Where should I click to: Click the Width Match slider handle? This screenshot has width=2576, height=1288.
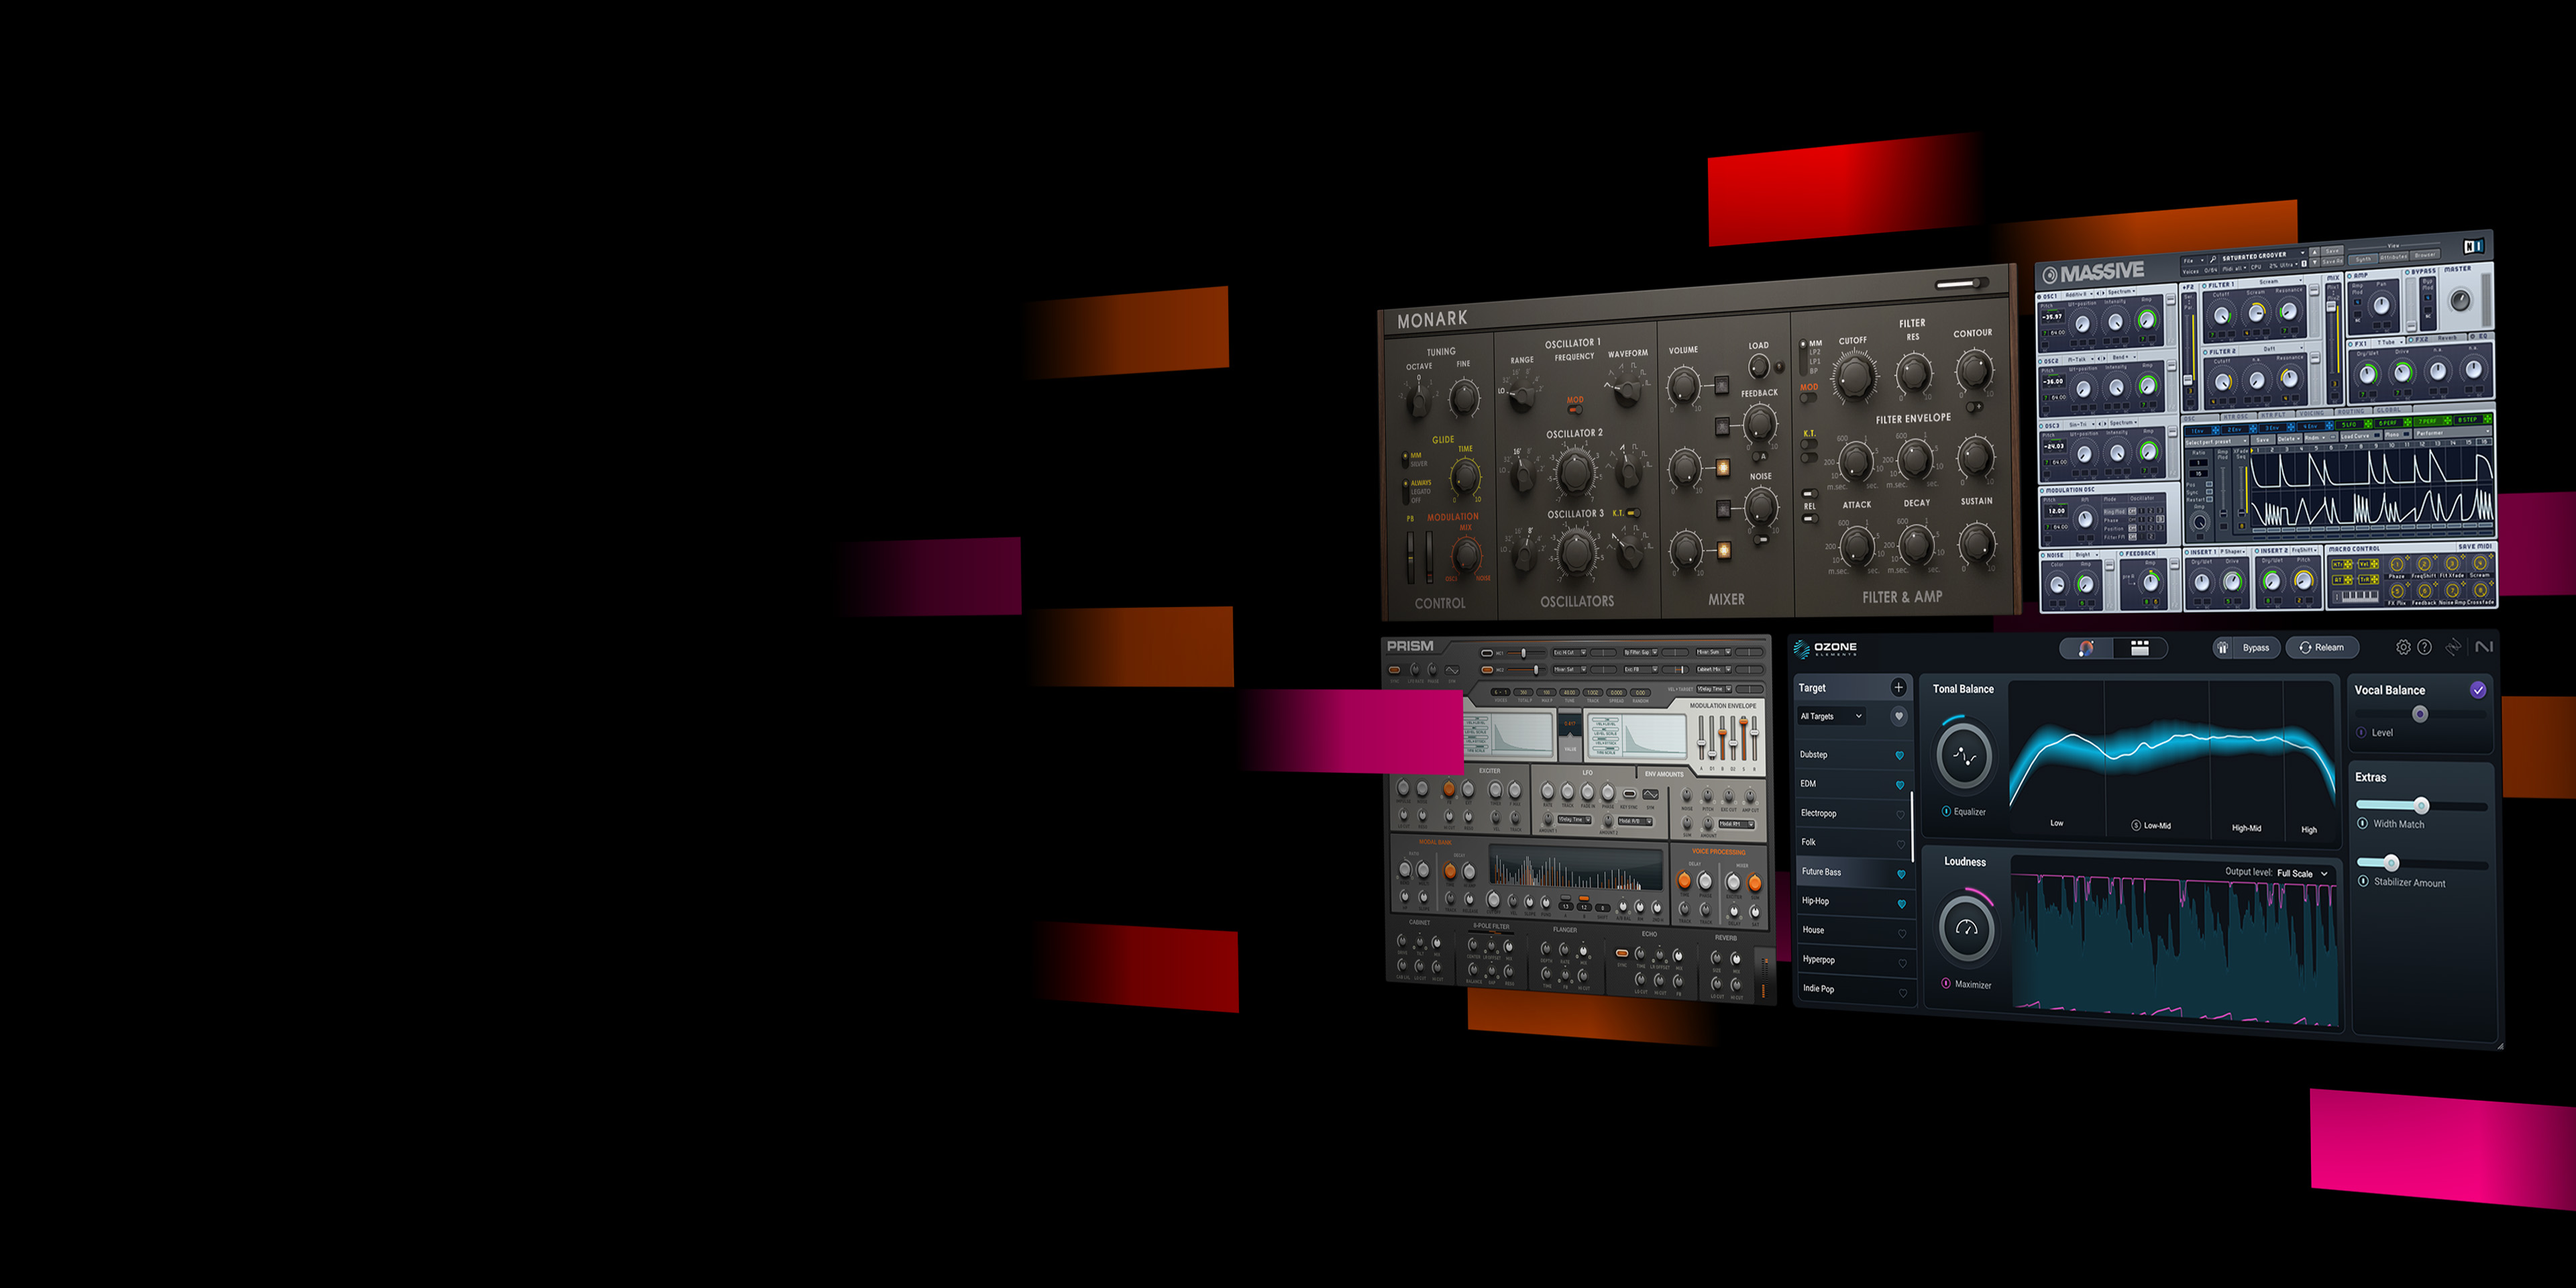click(2422, 805)
